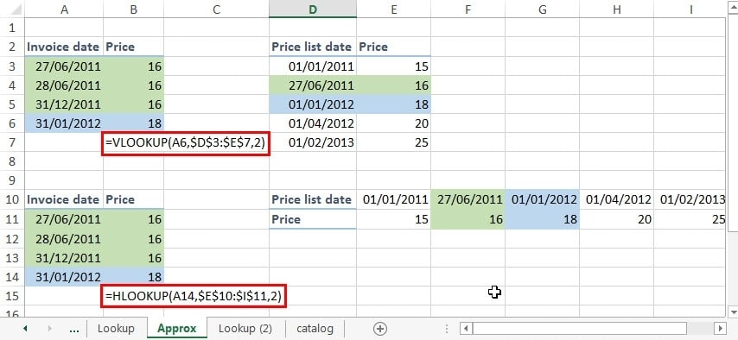Open hidden sheets via the ellipsis button
738x340 pixels.
point(74,329)
